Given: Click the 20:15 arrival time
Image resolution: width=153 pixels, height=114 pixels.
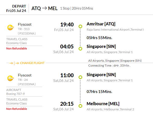Looking at the screenshot, I should click(67, 104).
